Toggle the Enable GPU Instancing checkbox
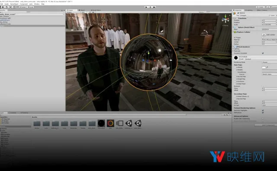This screenshot has height=171, width=277. (263, 119)
